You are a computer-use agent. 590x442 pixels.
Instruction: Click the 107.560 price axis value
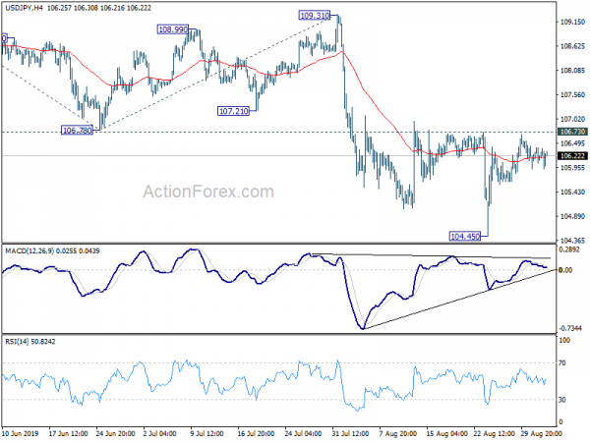[x=572, y=94]
